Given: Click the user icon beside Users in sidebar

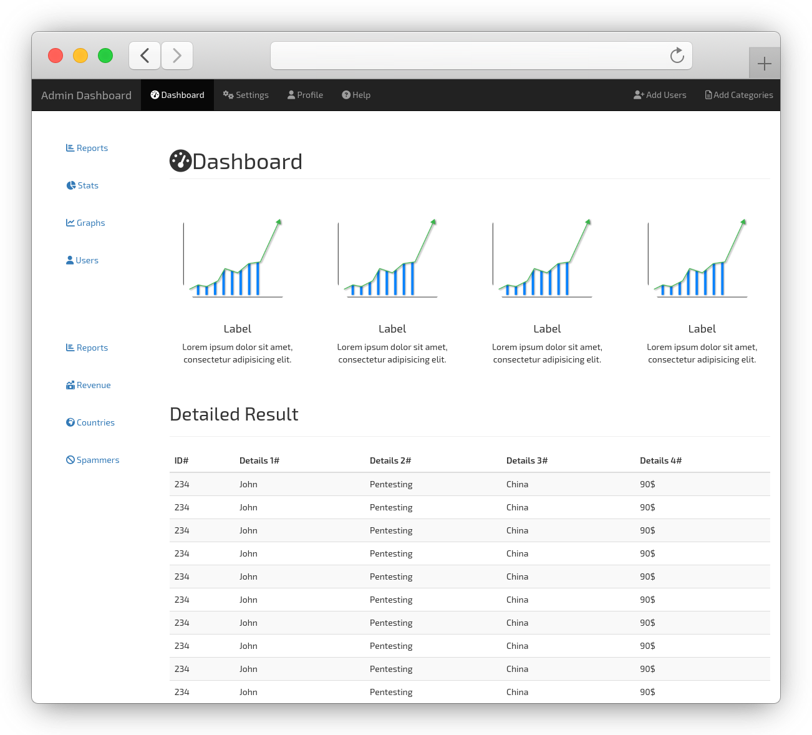Looking at the screenshot, I should pyautogui.click(x=70, y=260).
